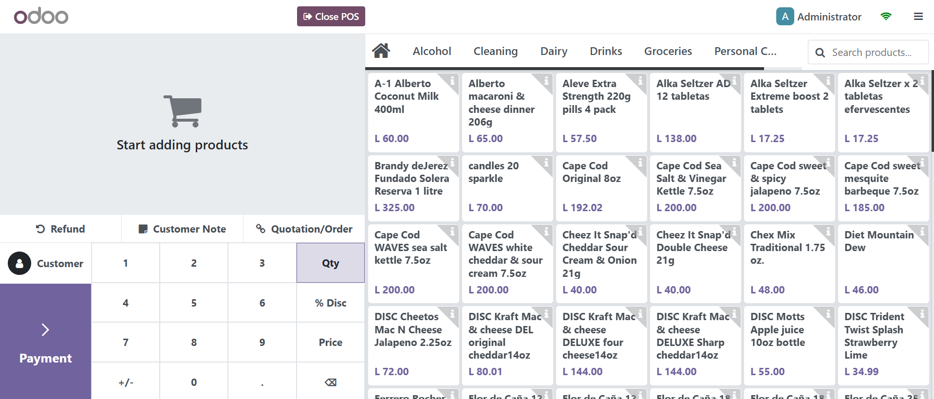Screen dimensions: 934x399
Task: Open the hamburger menu icon
Action: [x=918, y=17]
